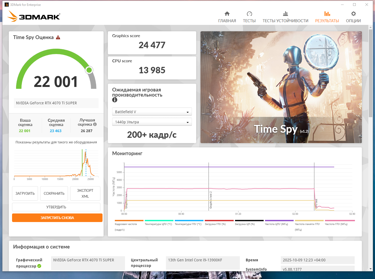The width and height of the screenshot is (375, 279).
Task: Toggle the Частота ЦПУ legend series
Action: coord(279,223)
